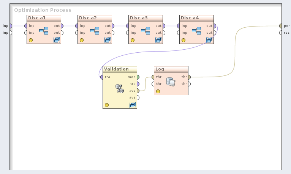Viewport: 291px width, 174px height.
Task: Click yellow status indicator on Validation operator
Action: [107, 105]
